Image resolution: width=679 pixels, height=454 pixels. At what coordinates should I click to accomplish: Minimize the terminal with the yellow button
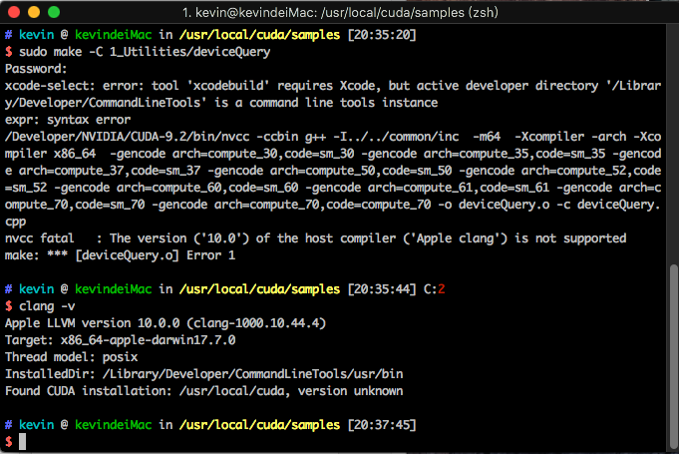click(34, 12)
